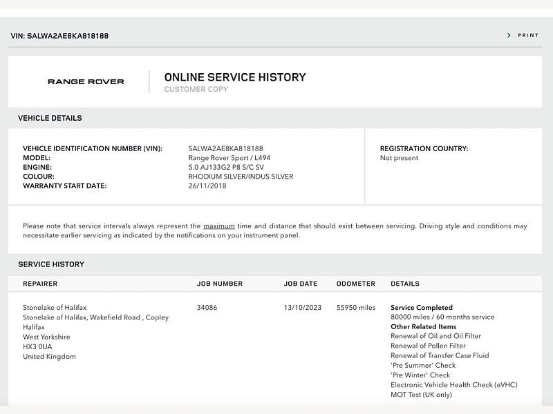Select address line Stonelake of Halifax, Wakefield Road, Copley
The image size is (553, 414).
tap(96, 317)
